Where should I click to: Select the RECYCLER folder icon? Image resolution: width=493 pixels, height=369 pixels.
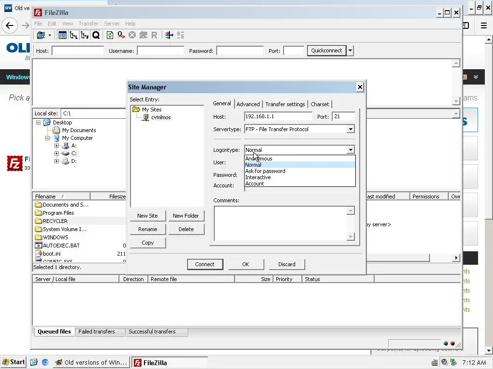(39, 221)
